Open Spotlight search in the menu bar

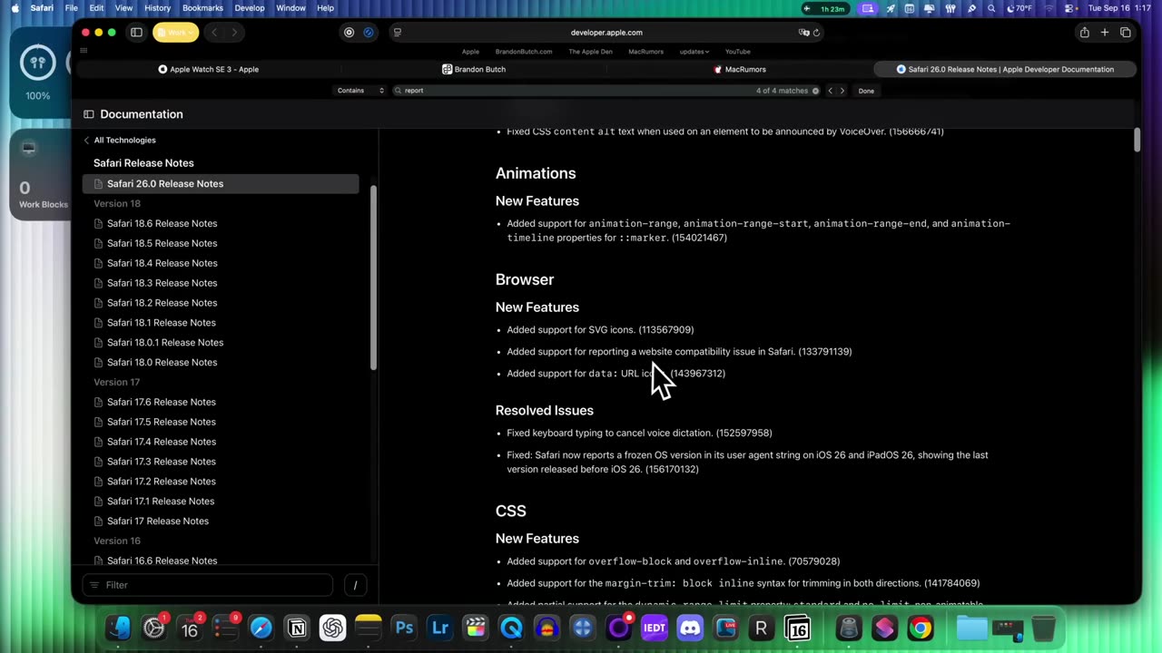point(991,8)
